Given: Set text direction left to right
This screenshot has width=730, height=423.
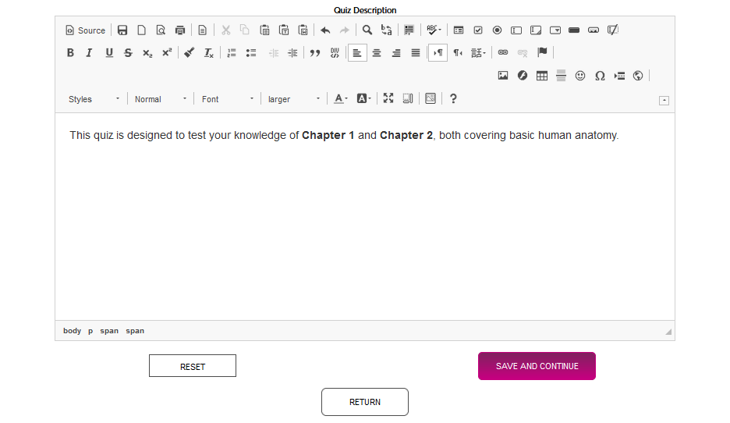Looking at the screenshot, I should click(x=438, y=52).
